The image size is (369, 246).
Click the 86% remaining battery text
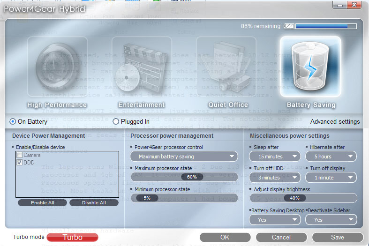(x=261, y=26)
